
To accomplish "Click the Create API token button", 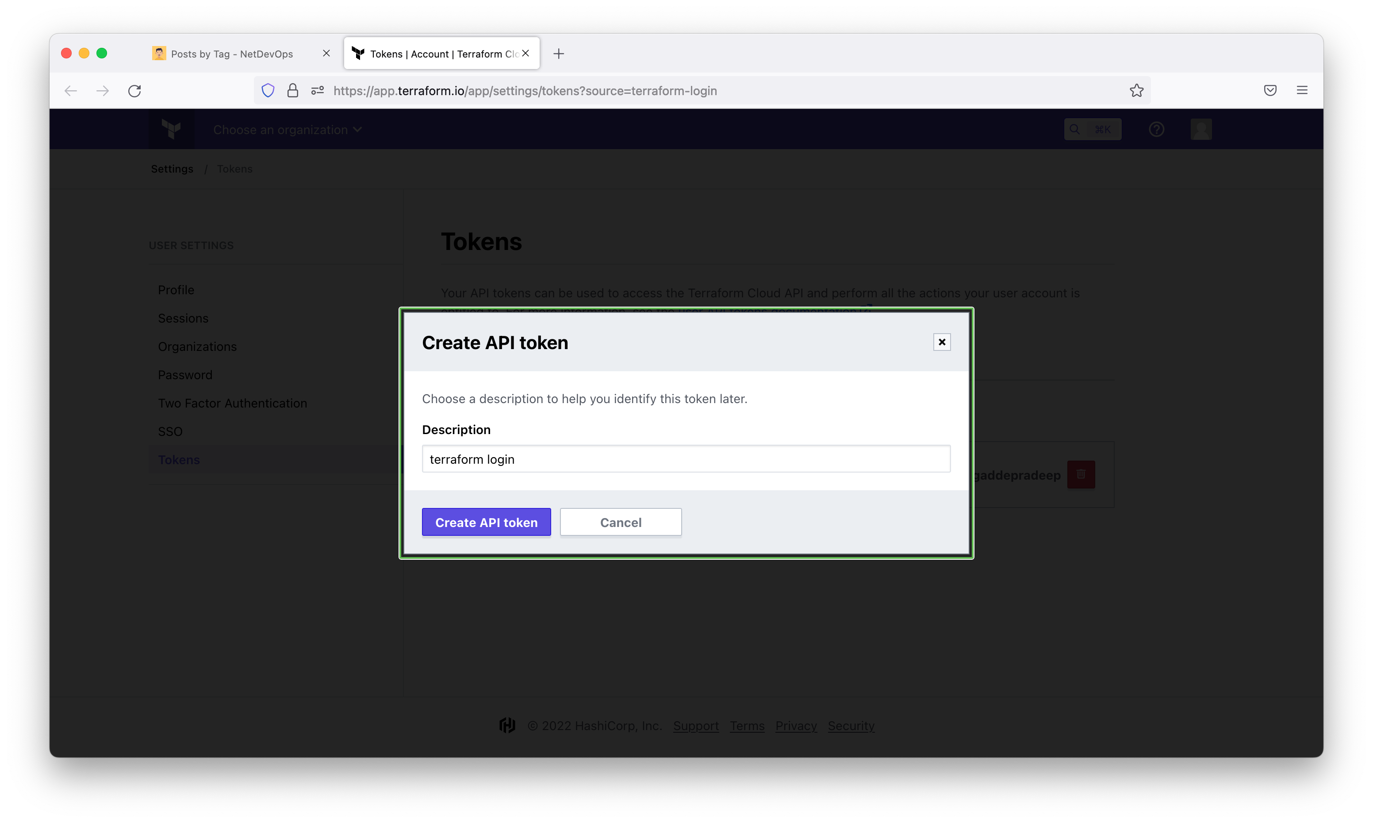I will 486,522.
